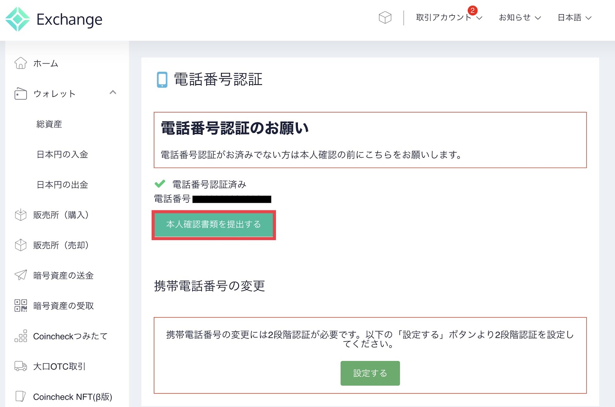The width and height of the screenshot is (615, 407).
Task: Click paper plane icon for 暗号資産の送金
Action: [21, 275]
